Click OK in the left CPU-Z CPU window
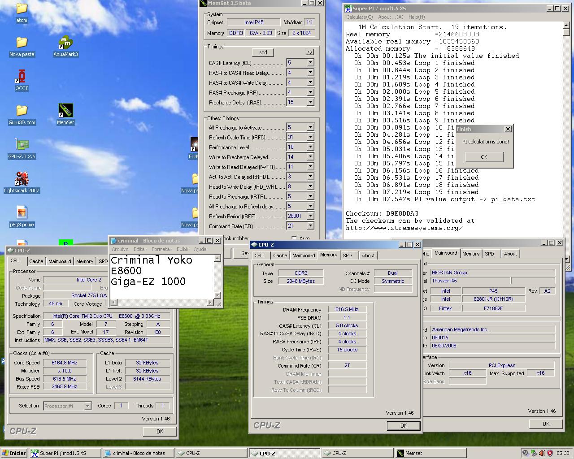Image resolution: width=574 pixels, height=459 pixels. (x=160, y=431)
